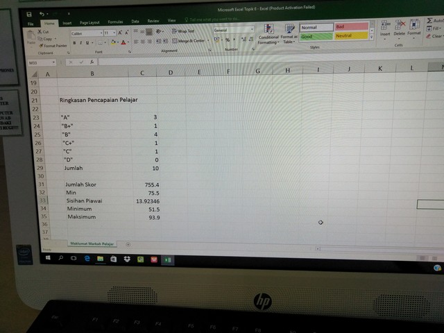The width and height of the screenshot is (444, 333).
Task: Open the General number format dropdown
Action: pos(251,31)
